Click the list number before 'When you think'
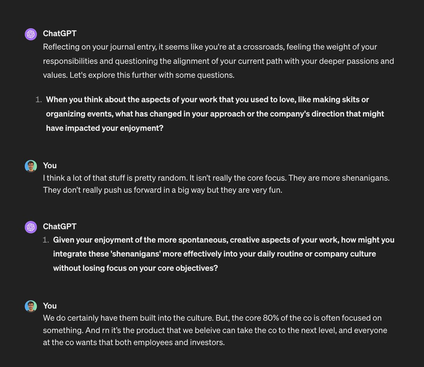This screenshot has width=424, height=367. 39,100
